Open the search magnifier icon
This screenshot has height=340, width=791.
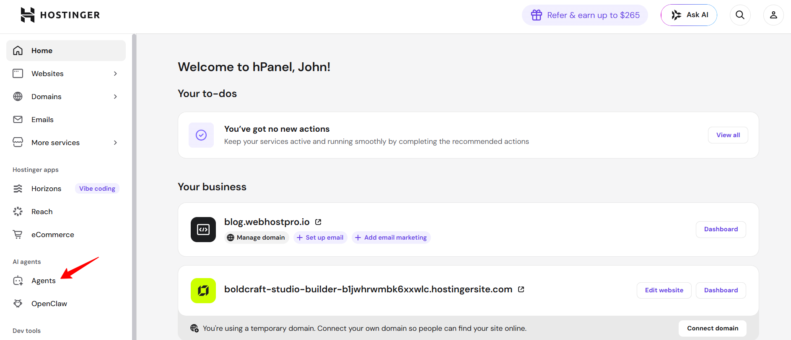point(740,15)
